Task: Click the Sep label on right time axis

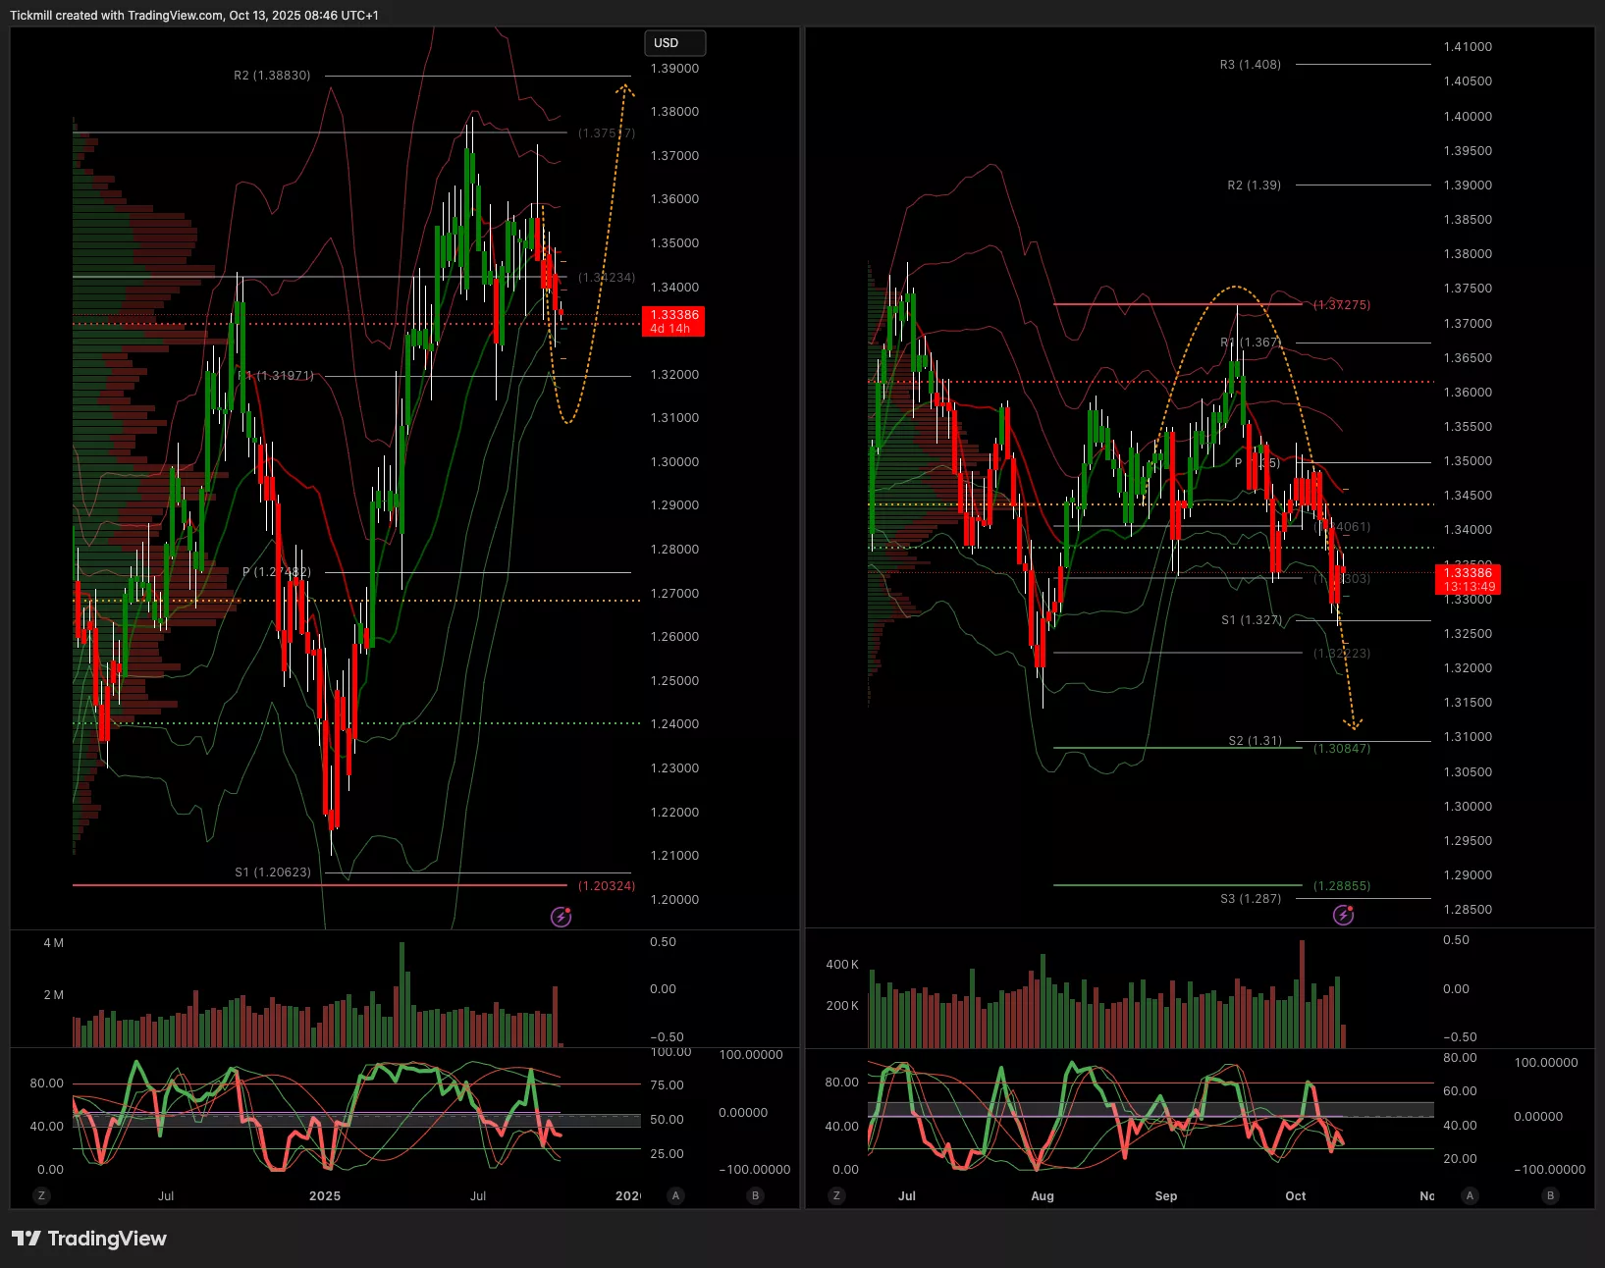Action: [1165, 1195]
